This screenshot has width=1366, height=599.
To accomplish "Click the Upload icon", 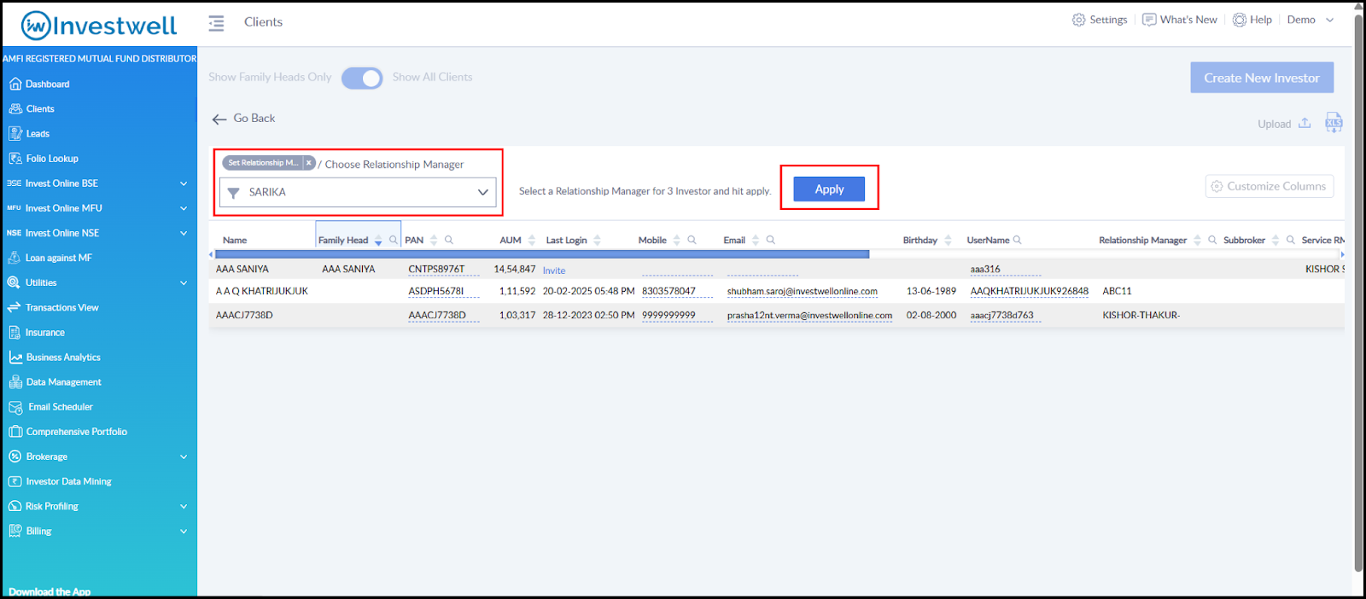I will 1305,124.
